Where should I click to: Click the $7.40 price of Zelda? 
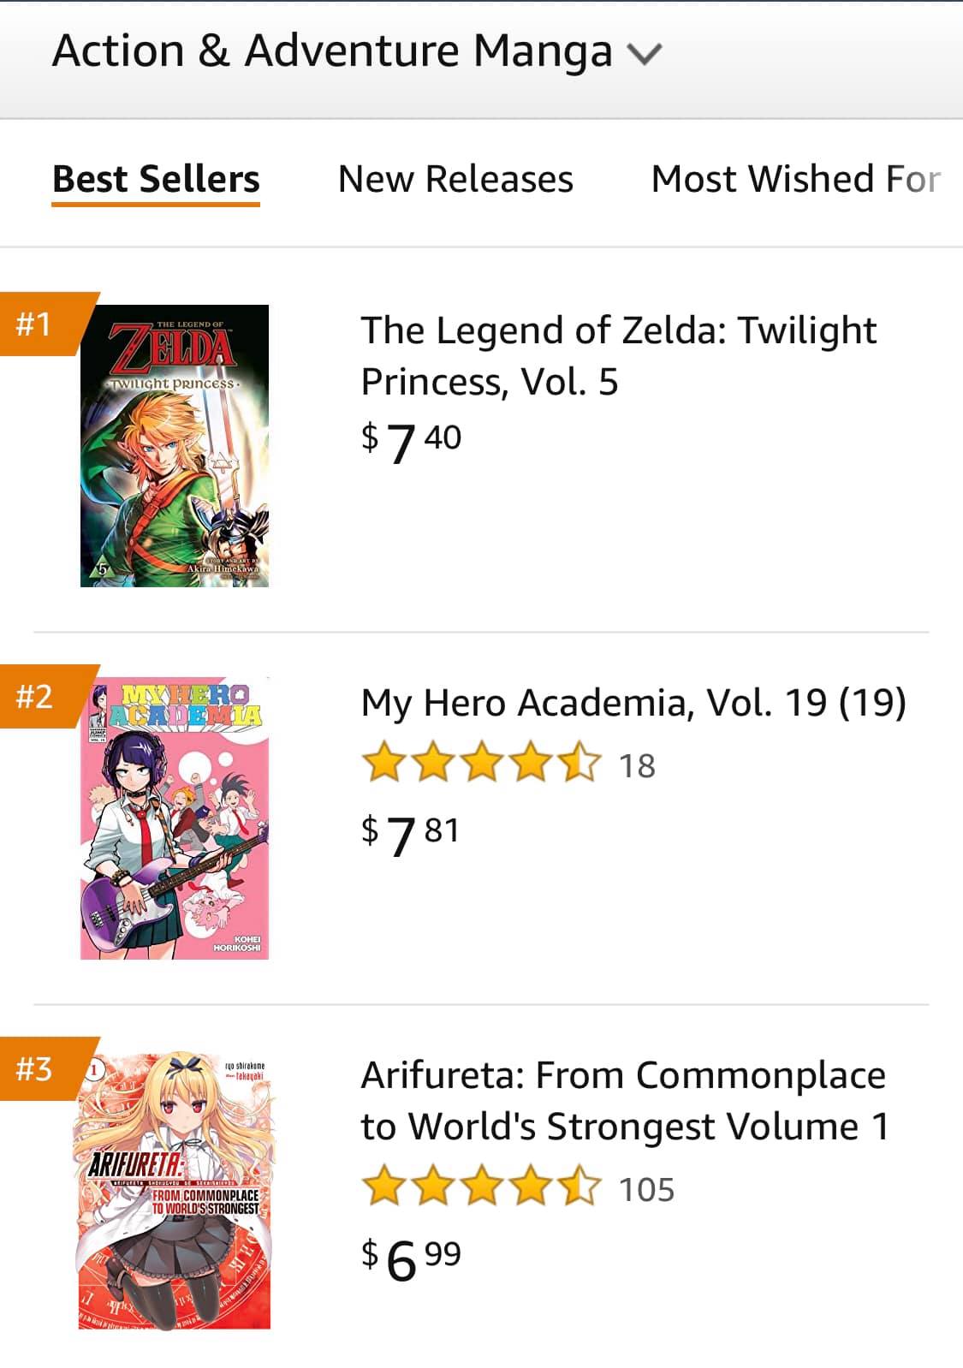pos(411,442)
